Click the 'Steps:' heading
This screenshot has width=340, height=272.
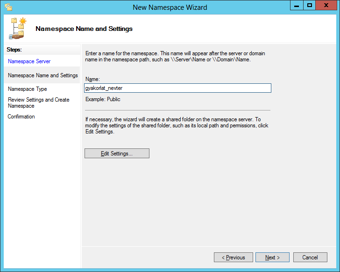(x=14, y=50)
